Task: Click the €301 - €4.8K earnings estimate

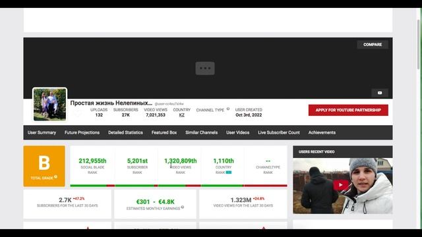Action: [x=156, y=202]
